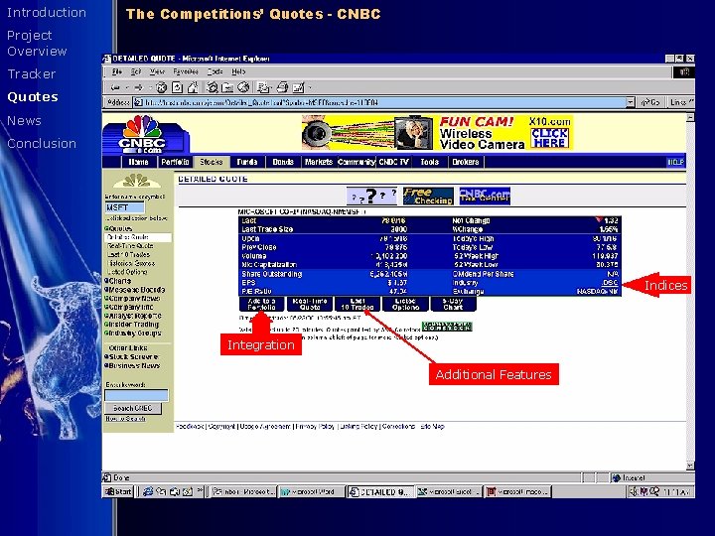The image size is (715, 536).
Task: Click the HELP link in nav bar
Action: [676, 162]
